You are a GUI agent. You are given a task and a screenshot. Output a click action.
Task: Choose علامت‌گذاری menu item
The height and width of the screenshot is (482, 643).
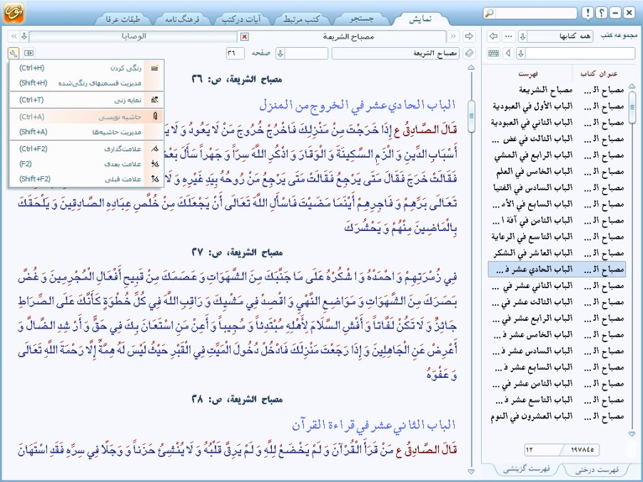[x=86, y=149]
